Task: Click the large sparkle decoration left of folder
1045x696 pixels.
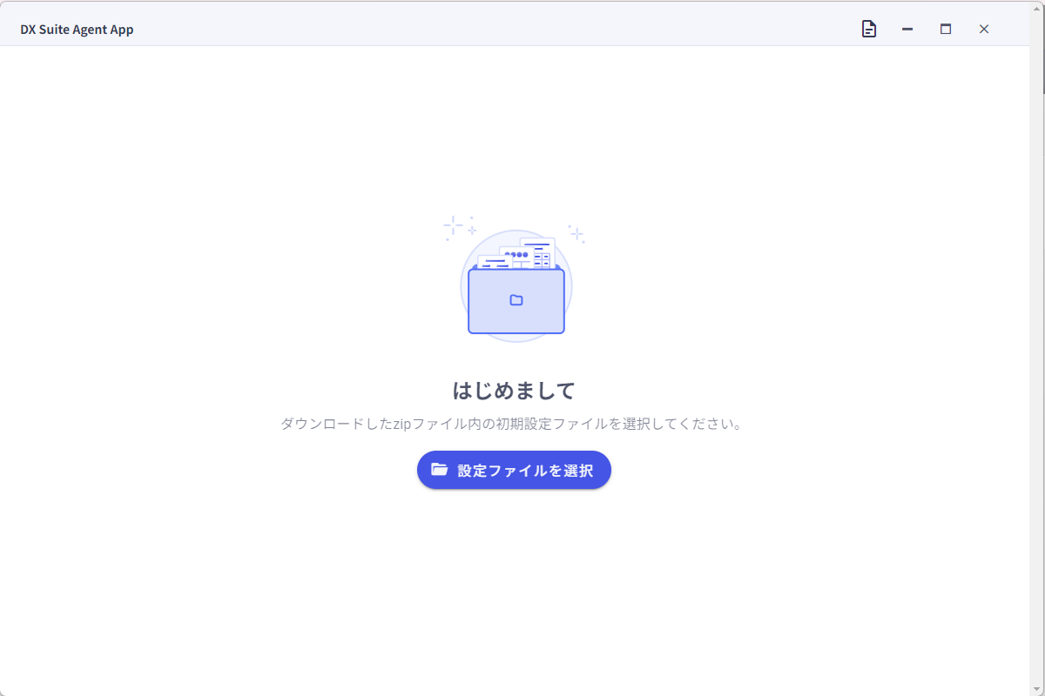Action: click(x=454, y=227)
